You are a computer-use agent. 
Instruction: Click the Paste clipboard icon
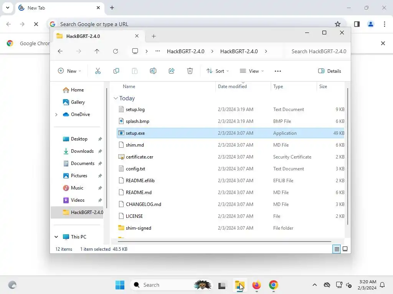[135, 71]
